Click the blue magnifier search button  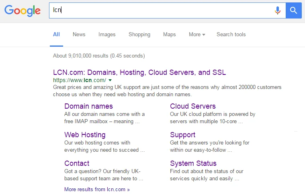coord(293,10)
